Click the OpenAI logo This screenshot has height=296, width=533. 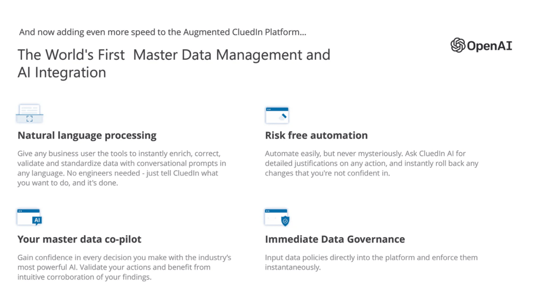click(481, 45)
